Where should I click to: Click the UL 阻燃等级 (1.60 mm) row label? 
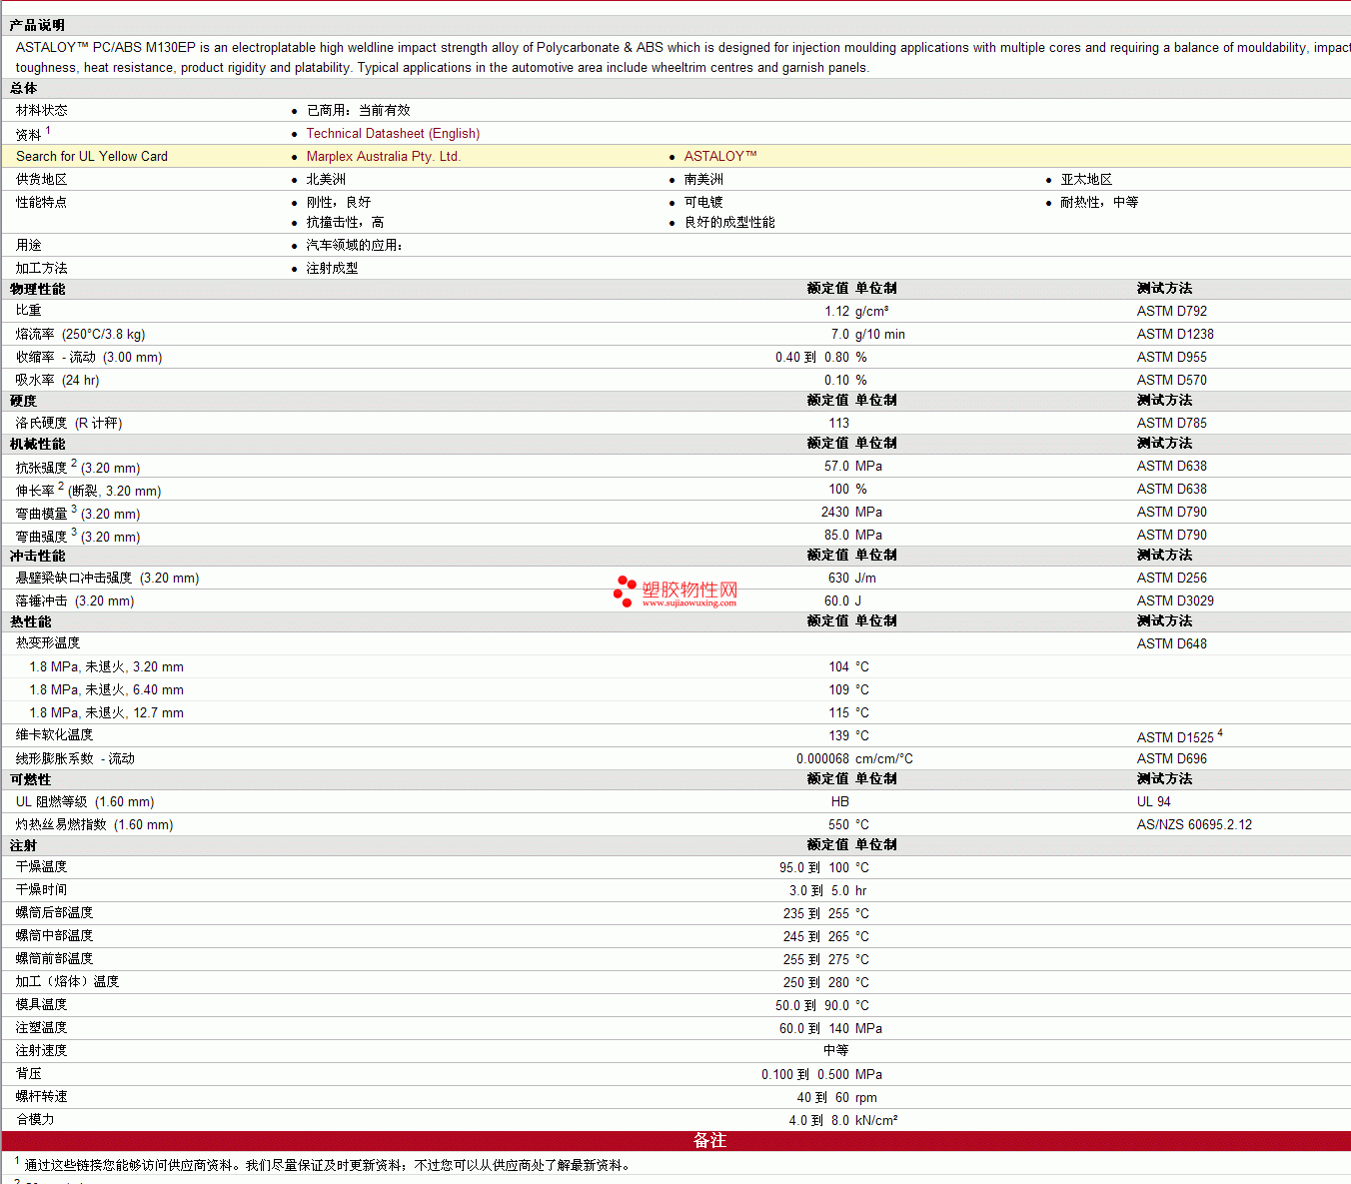[x=85, y=801]
